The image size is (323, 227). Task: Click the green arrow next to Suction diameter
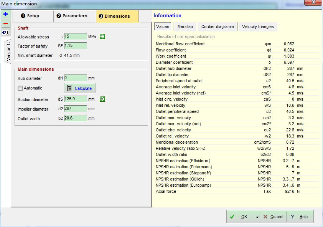[x=102, y=99]
